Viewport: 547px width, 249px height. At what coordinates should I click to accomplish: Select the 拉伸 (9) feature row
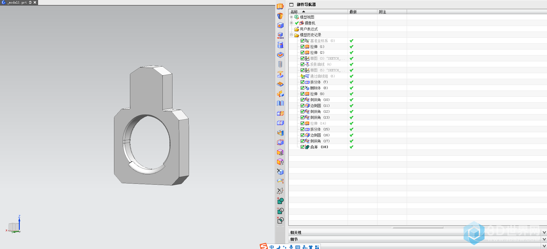[x=315, y=94]
